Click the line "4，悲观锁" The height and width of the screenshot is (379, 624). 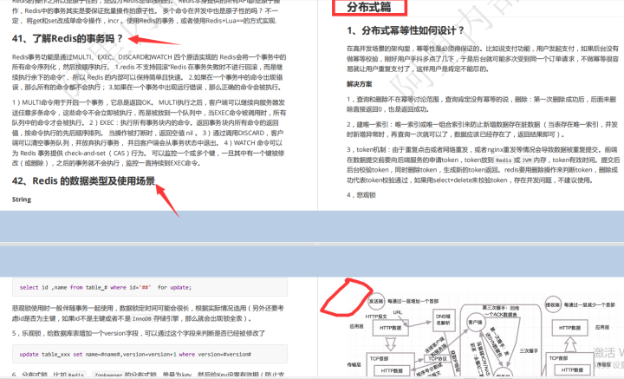(x=361, y=195)
